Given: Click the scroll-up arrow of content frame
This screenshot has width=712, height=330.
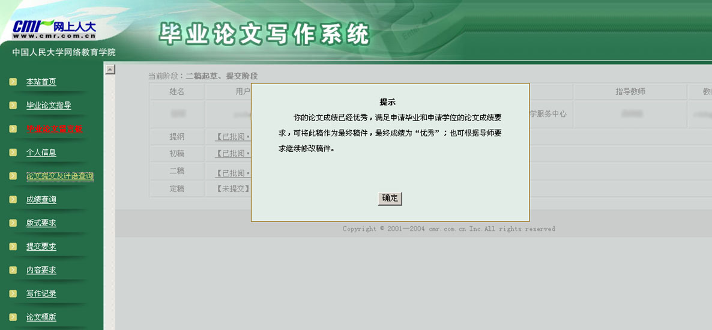Looking at the screenshot, I should pyautogui.click(x=110, y=70).
